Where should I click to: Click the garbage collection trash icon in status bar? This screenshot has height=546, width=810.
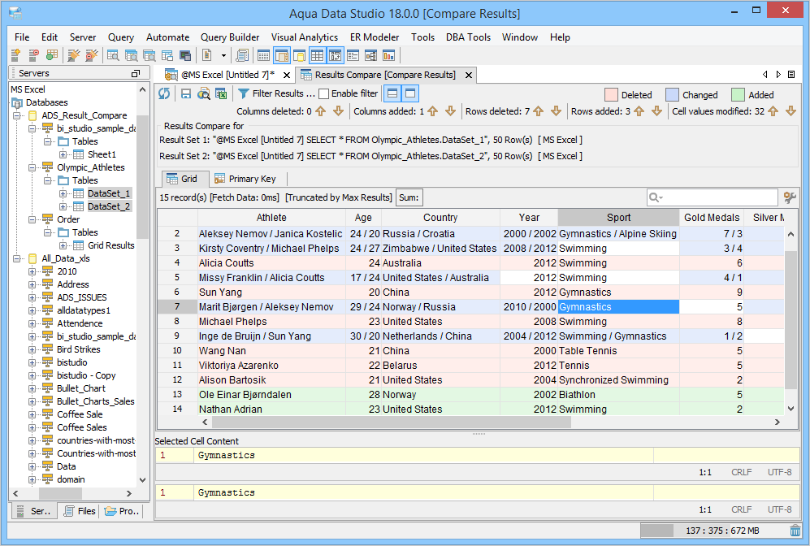coord(795,531)
